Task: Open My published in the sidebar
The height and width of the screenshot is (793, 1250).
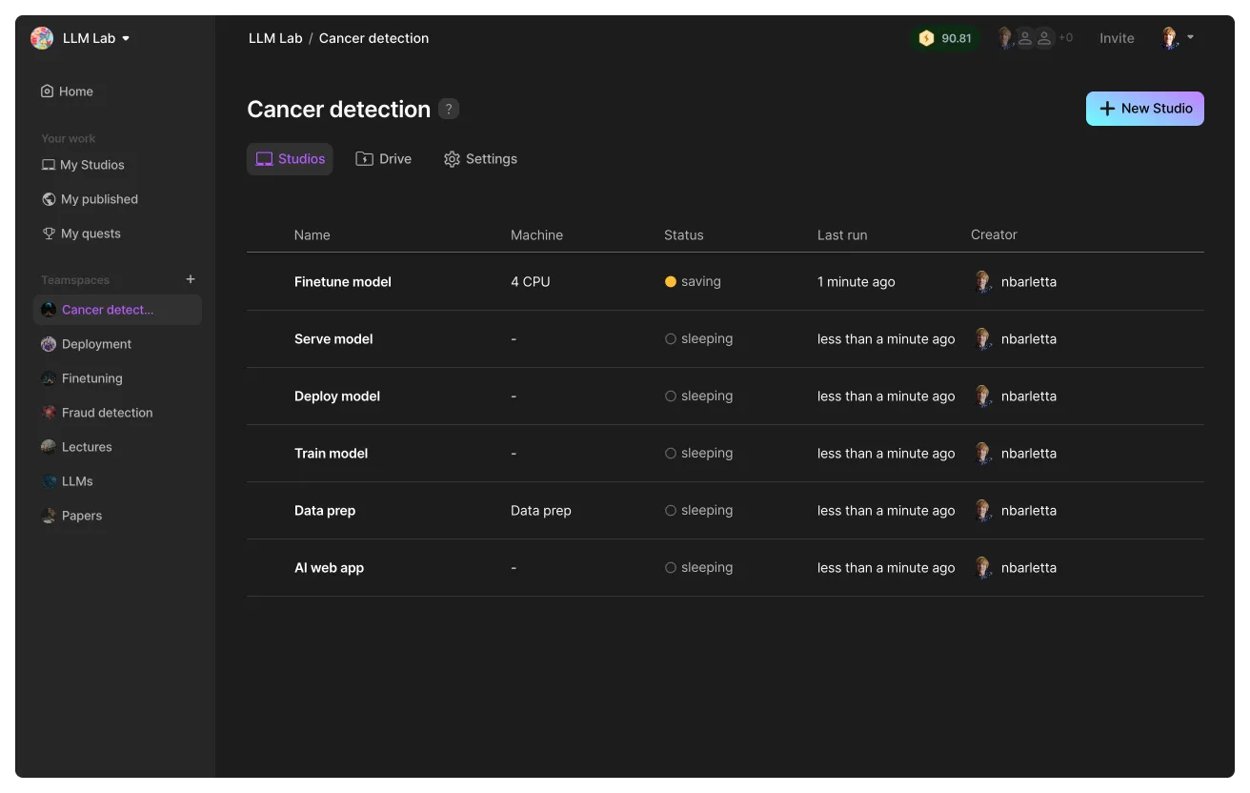Action: tap(90, 199)
